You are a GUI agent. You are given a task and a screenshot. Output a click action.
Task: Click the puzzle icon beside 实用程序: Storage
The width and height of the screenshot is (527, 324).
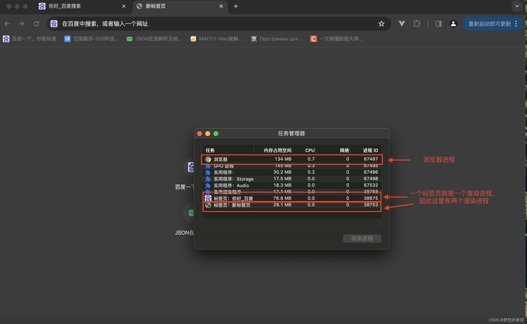[208, 179]
